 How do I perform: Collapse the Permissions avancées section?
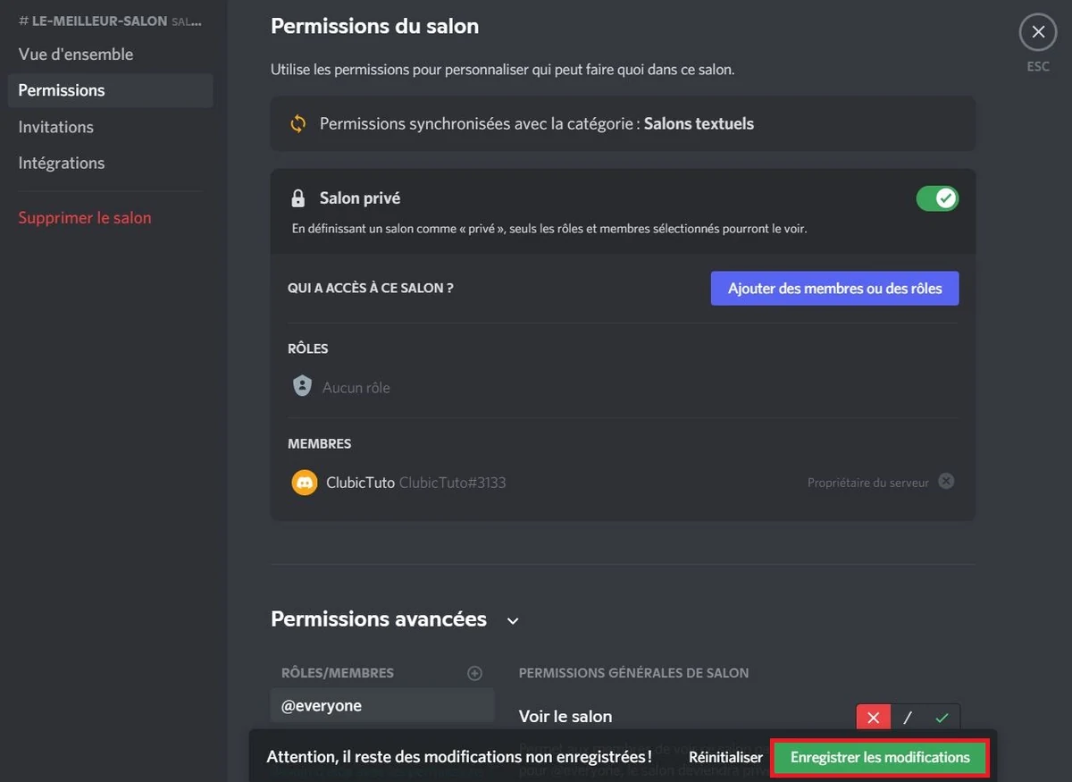pos(513,620)
